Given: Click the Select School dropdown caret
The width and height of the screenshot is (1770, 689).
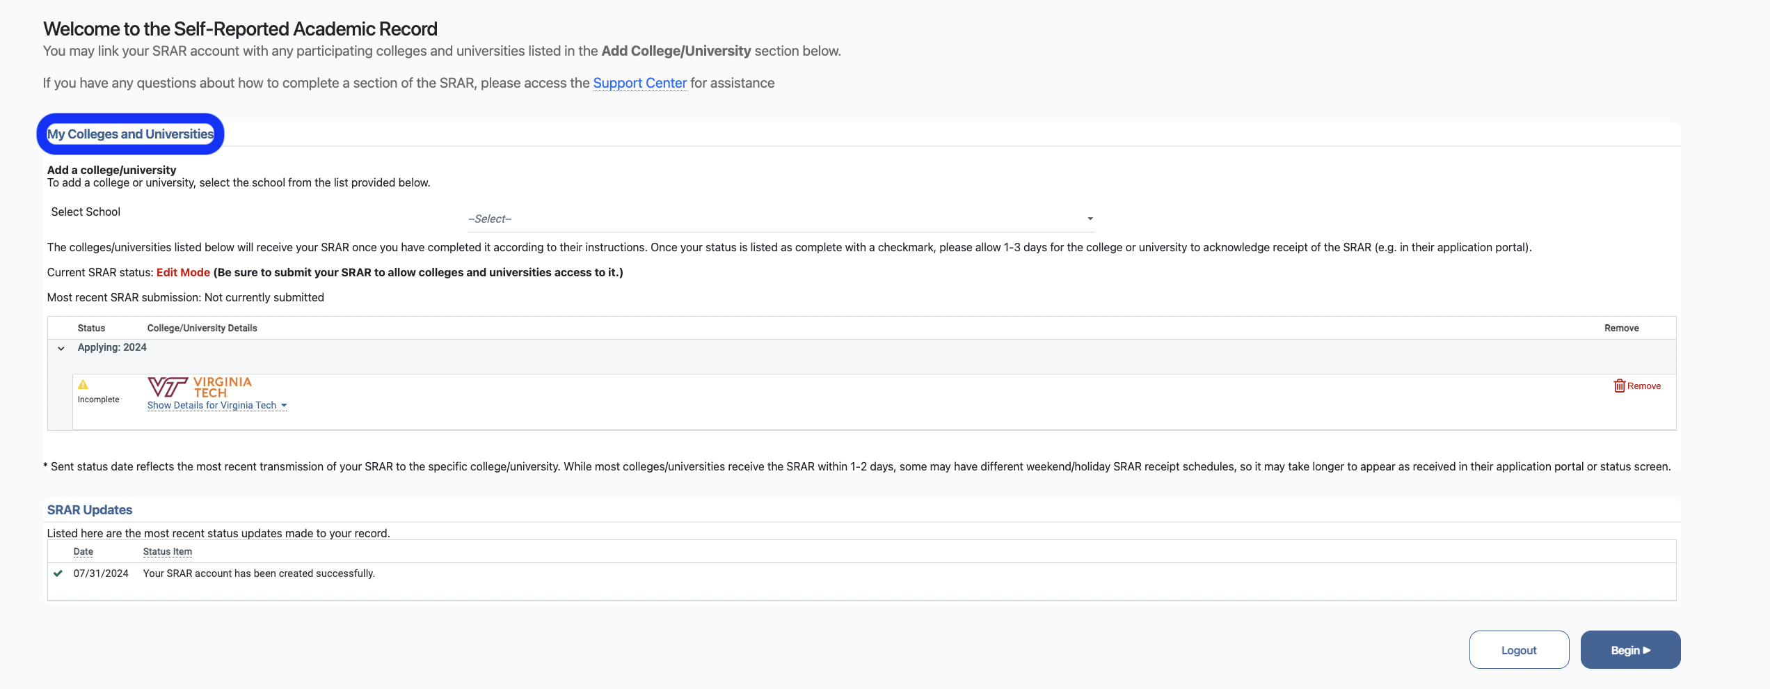Looking at the screenshot, I should pos(1090,219).
